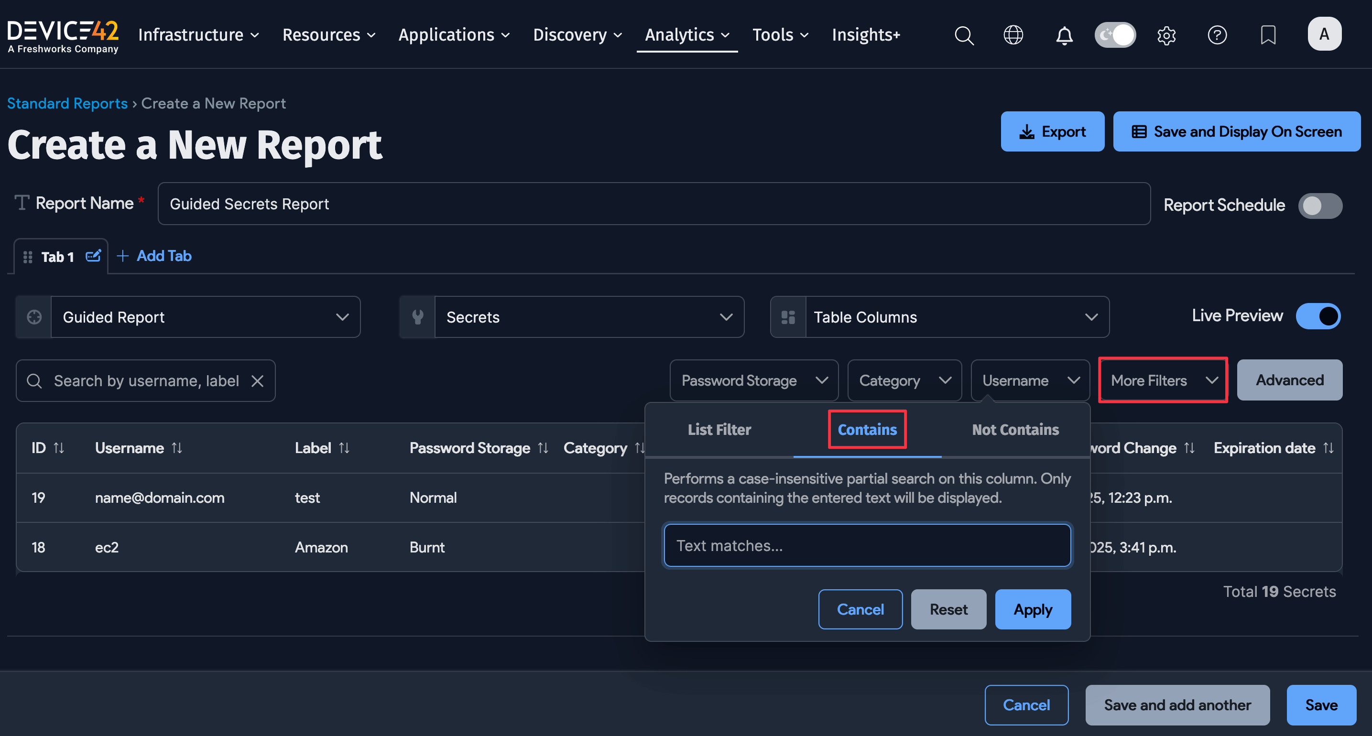Click the global search magnifier icon
The height and width of the screenshot is (736, 1372).
click(963, 35)
